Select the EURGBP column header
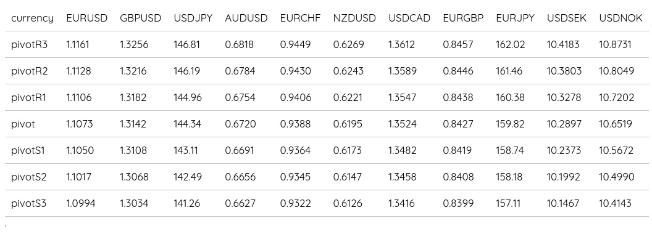652x234 pixels. 463,18
